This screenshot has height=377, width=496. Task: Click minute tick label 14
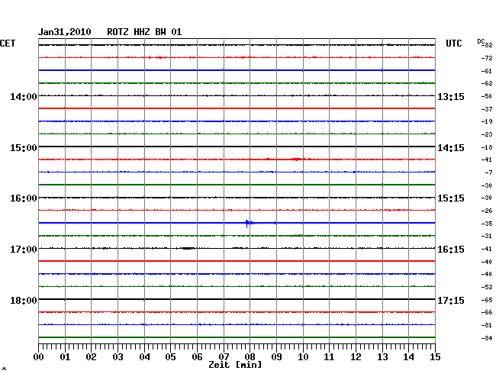coord(408,356)
